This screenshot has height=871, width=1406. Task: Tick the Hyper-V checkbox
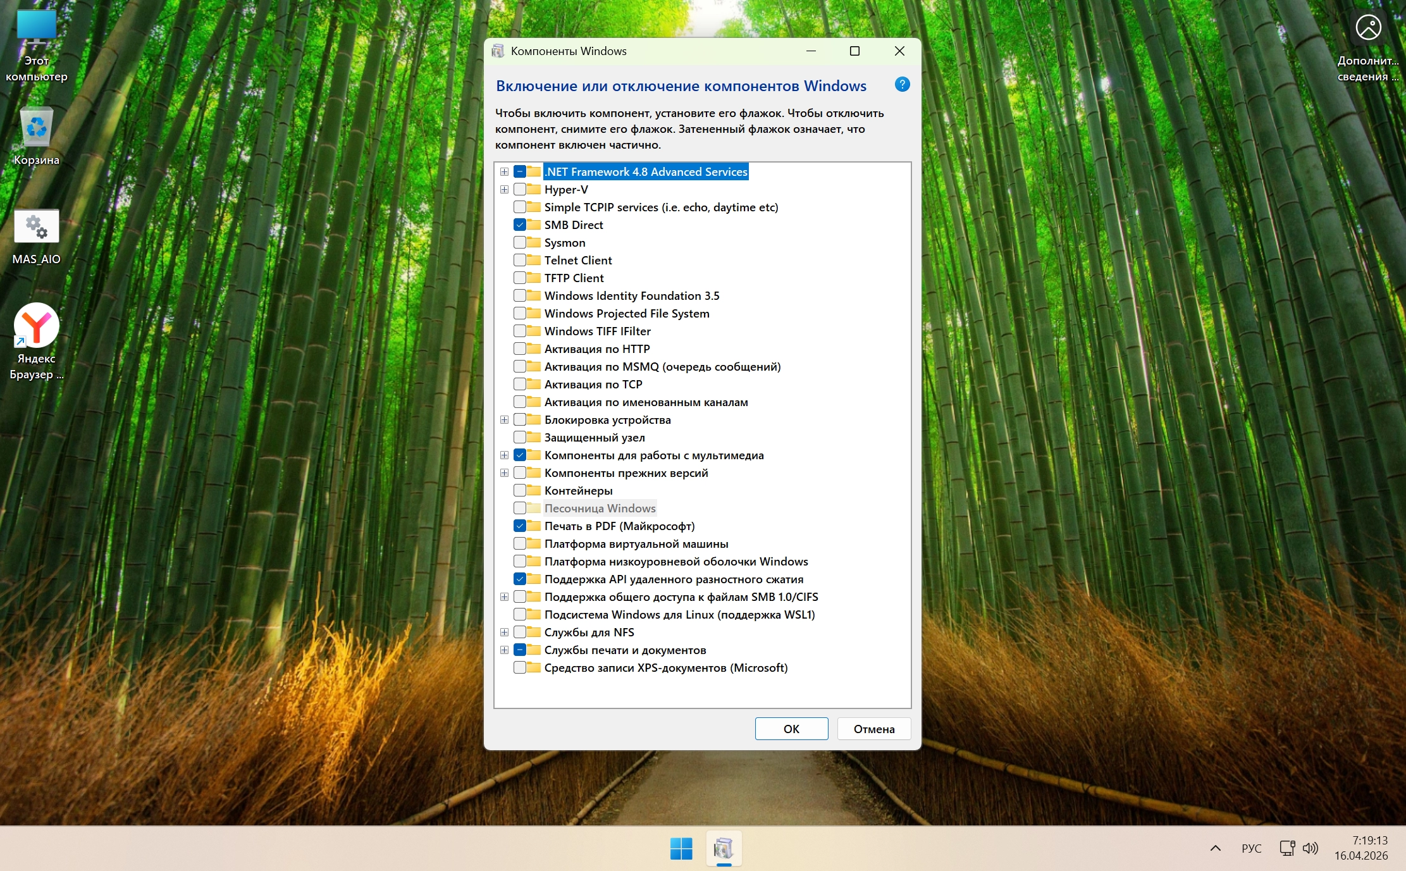click(520, 189)
